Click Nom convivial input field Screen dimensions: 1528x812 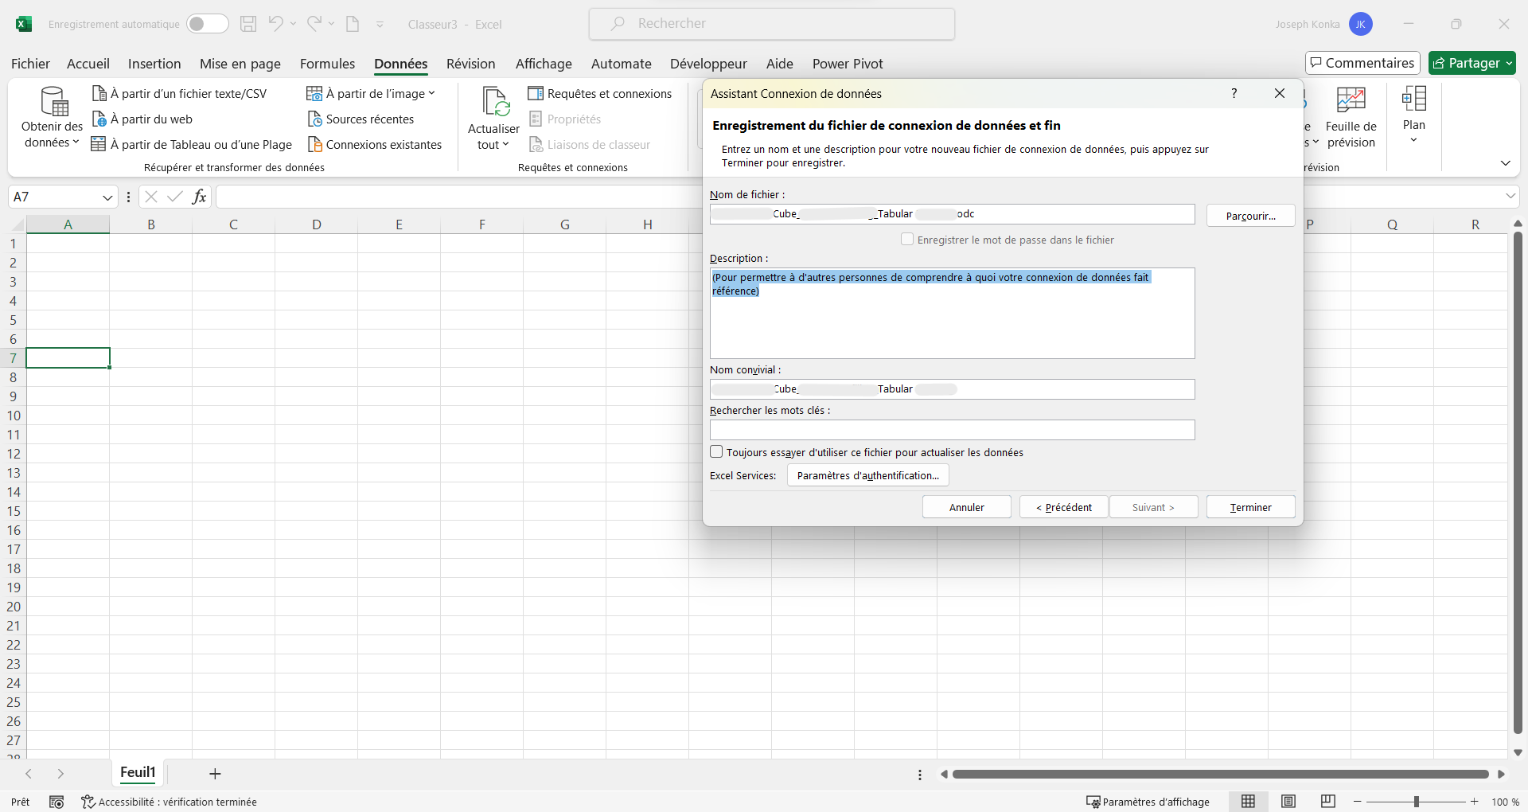click(952, 389)
